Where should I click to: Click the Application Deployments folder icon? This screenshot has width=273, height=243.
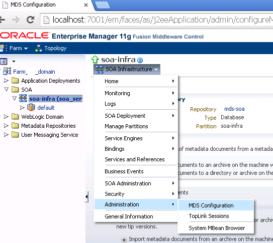point(15,81)
